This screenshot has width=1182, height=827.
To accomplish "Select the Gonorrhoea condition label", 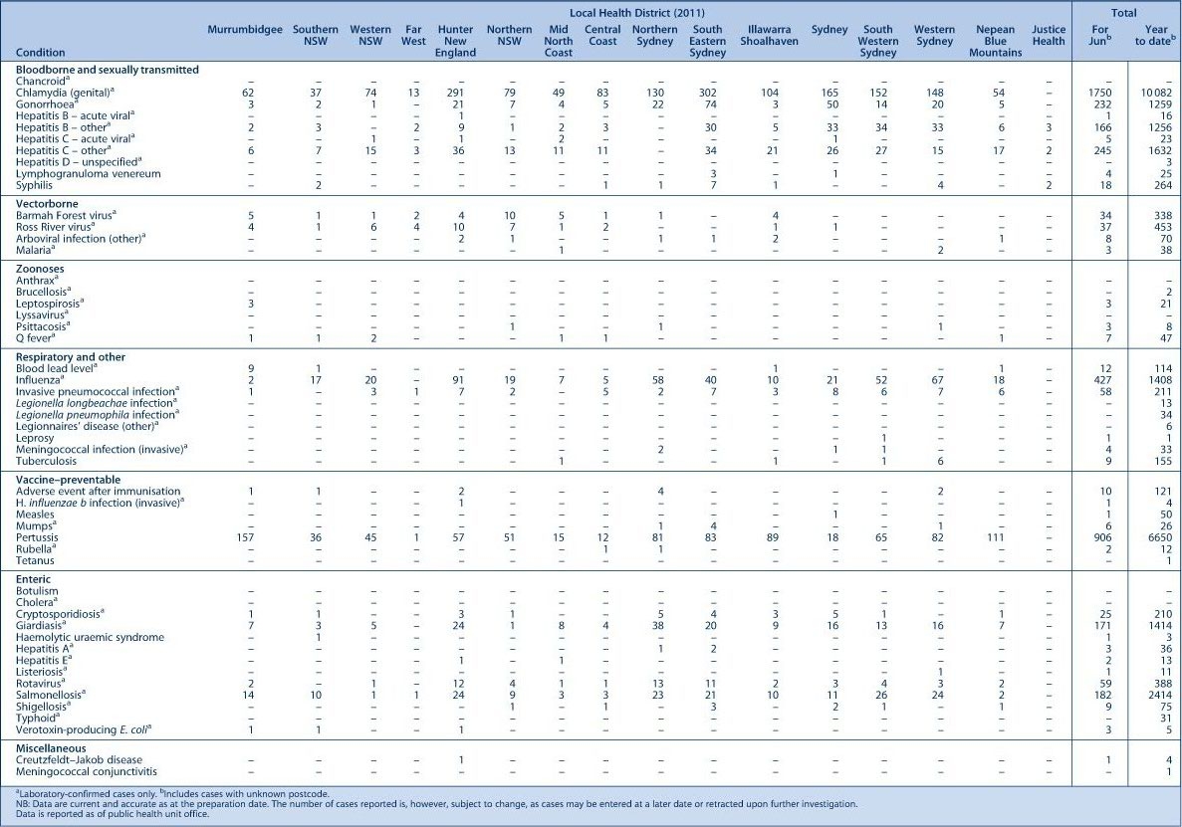I will coord(46,103).
